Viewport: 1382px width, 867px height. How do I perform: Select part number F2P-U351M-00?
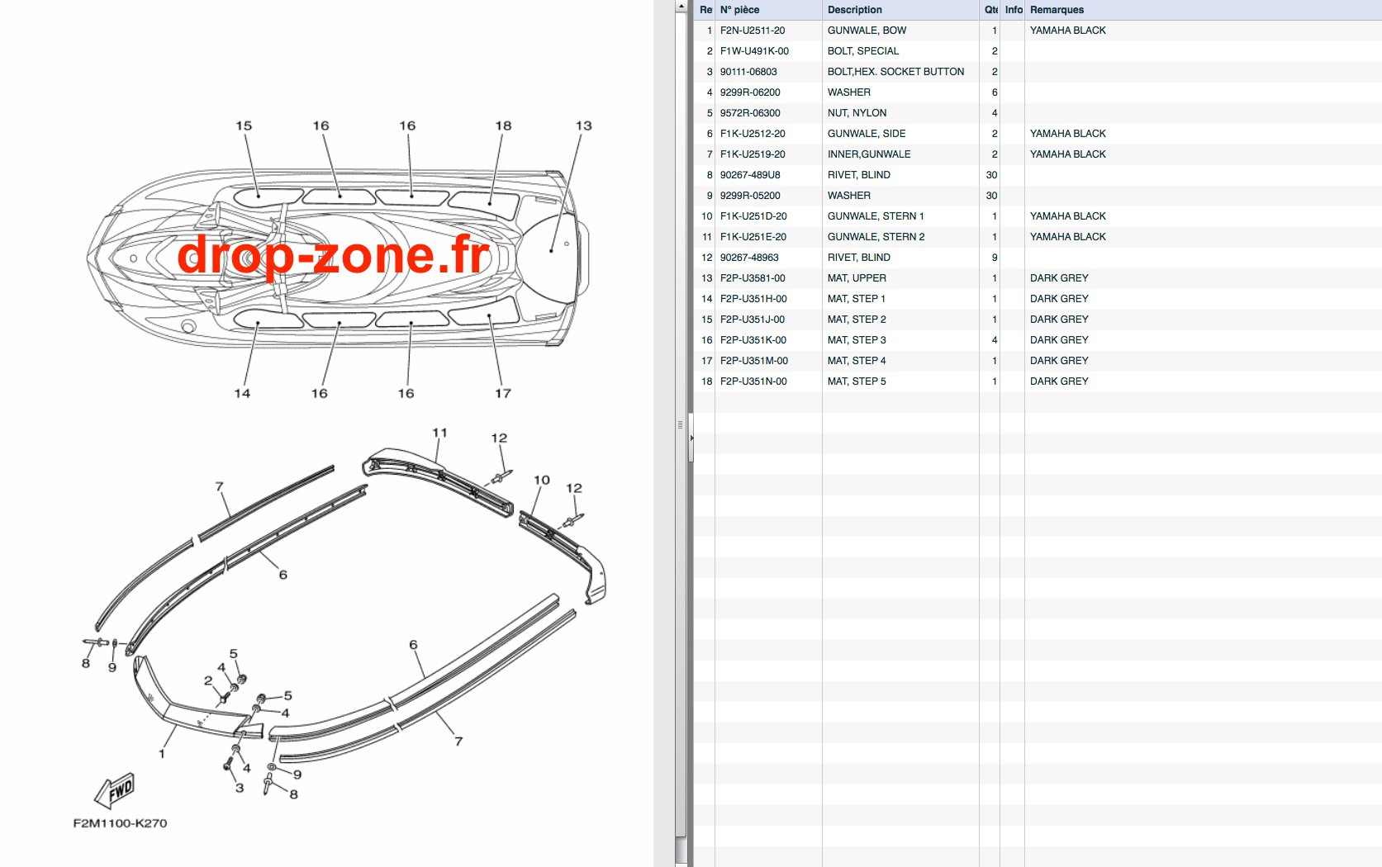point(754,361)
